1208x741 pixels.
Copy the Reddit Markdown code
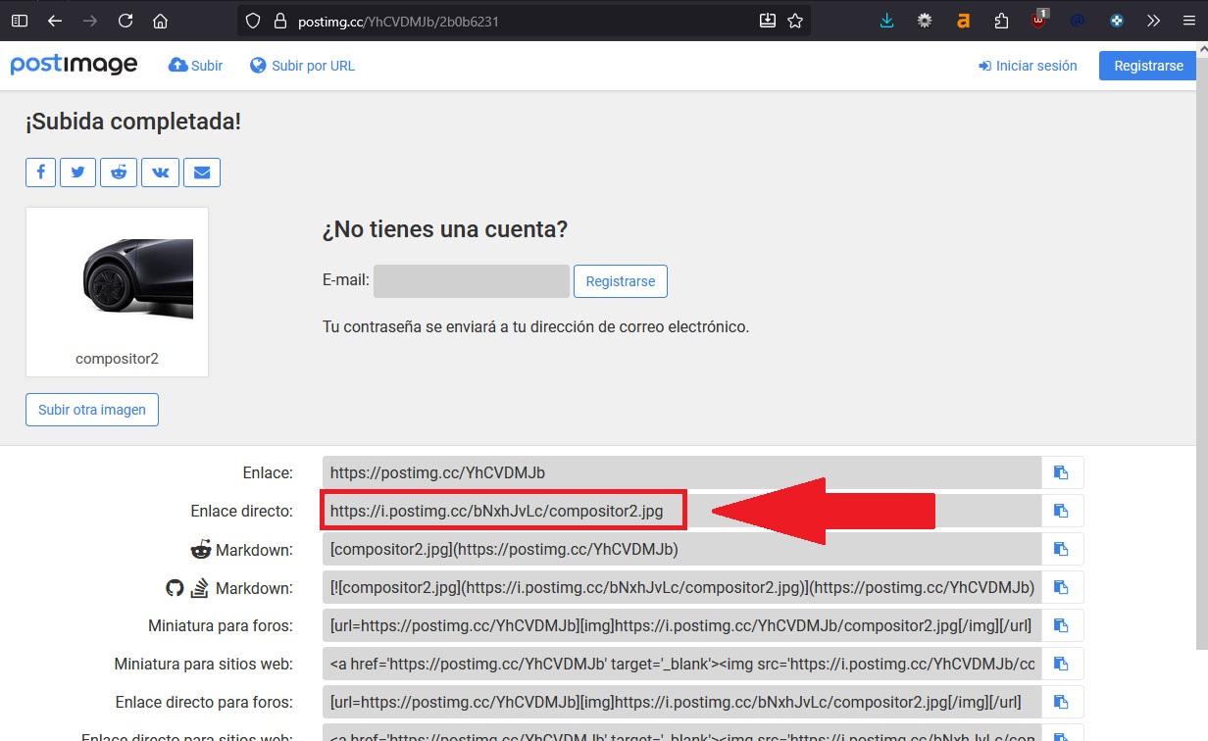pyautogui.click(x=1060, y=550)
